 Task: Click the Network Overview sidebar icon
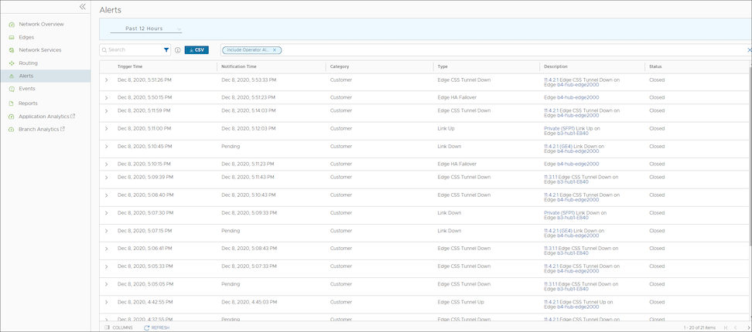click(x=12, y=25)
